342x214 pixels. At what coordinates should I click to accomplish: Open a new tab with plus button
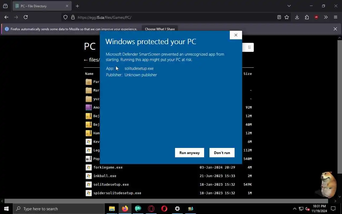77,6
